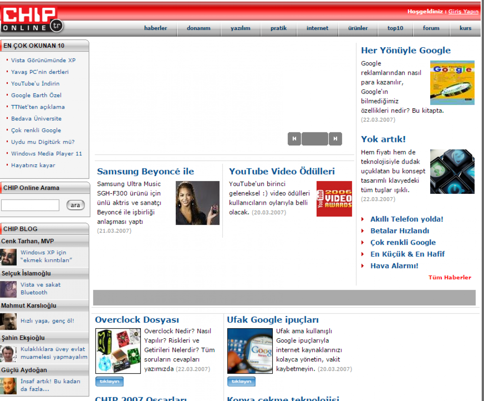Screen dimensions: 484x401
Task: Open the Giriş Yapın login link
Action: pyautogui.click(x=463, y=11)
